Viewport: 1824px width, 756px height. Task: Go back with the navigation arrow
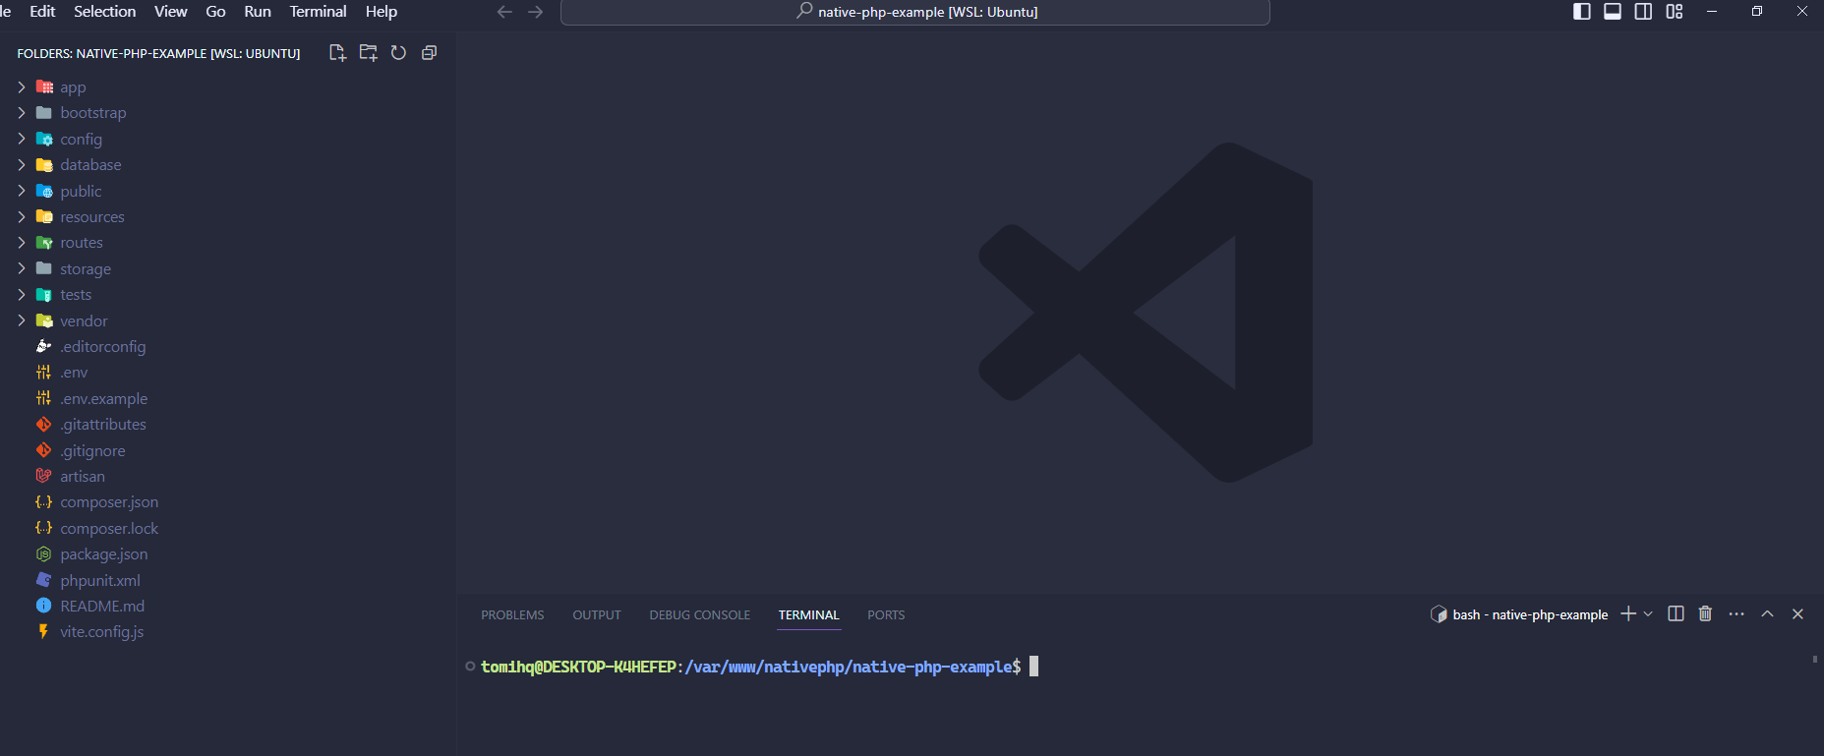pos(504,12)
